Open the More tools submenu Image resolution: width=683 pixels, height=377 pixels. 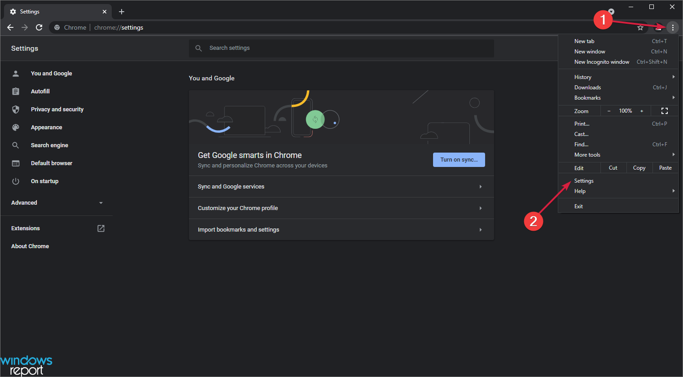pyautogui.click(x=618, y=155)
